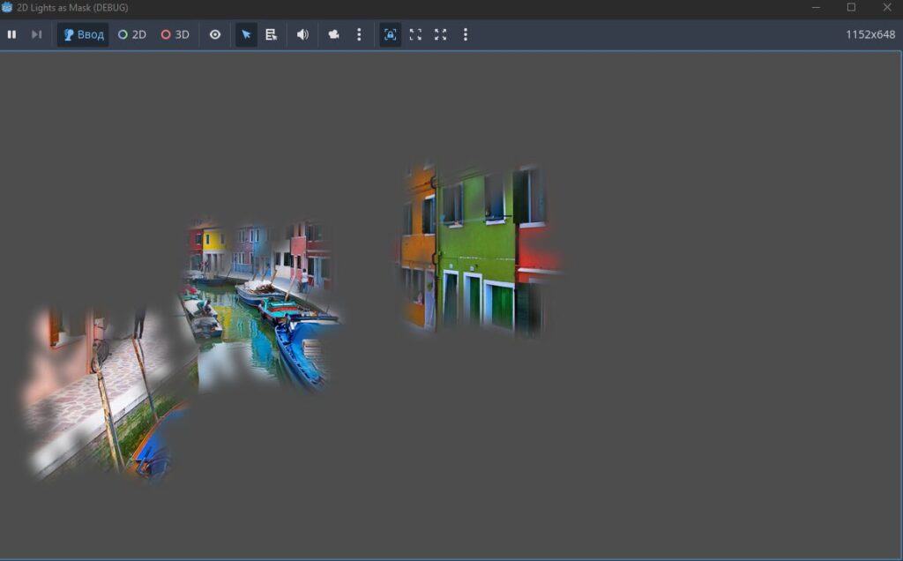Click the Godot icon in title bar

click(x=7, y=7)
